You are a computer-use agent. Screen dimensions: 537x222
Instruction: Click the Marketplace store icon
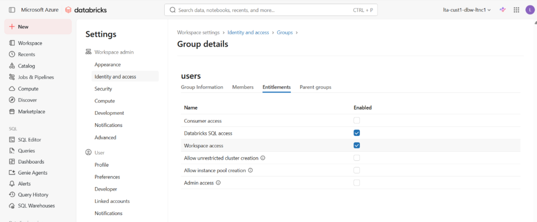(12, 111)
